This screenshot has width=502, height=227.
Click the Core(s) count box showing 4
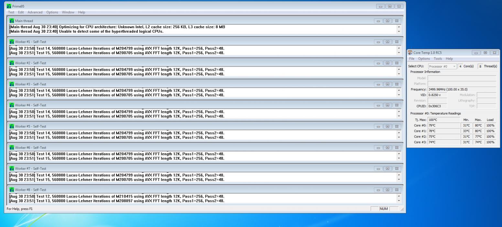click(461, 66)
